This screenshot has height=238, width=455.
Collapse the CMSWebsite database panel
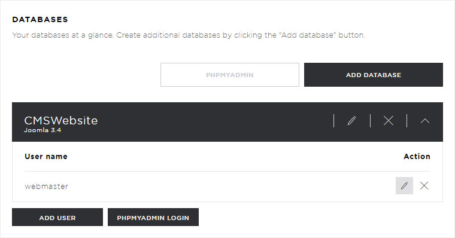coord(425,121)
